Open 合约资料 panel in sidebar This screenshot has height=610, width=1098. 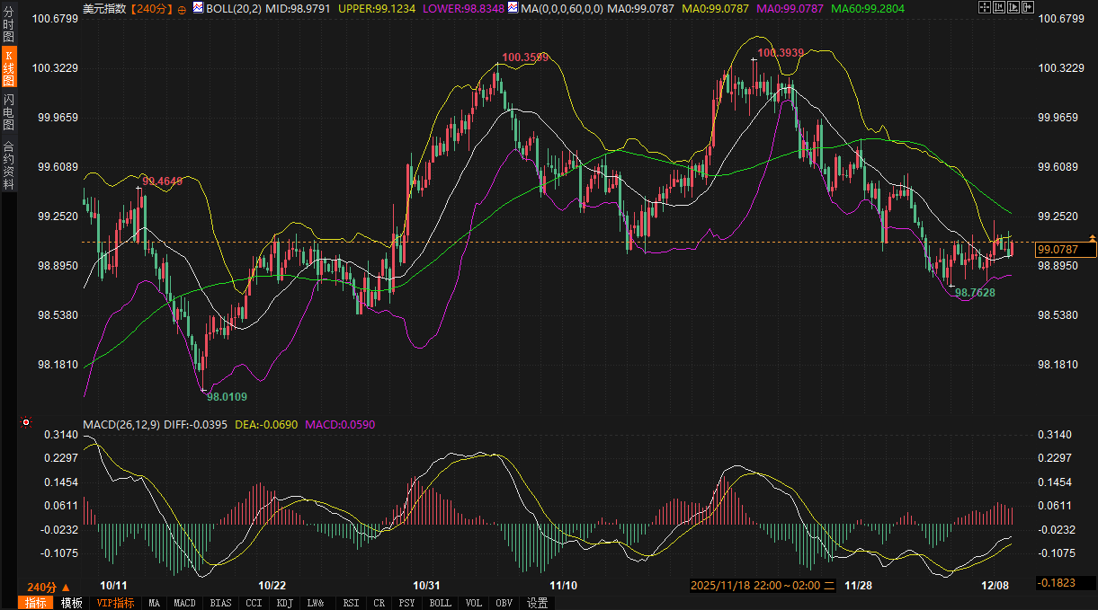click(8, 164)
